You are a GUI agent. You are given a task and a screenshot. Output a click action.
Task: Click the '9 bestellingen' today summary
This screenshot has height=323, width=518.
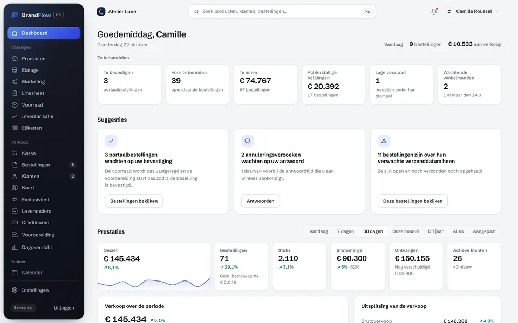(425, 44)
